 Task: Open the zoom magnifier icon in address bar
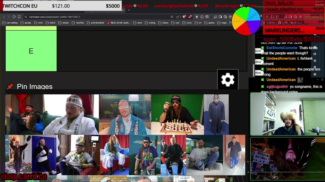point(172,17)
